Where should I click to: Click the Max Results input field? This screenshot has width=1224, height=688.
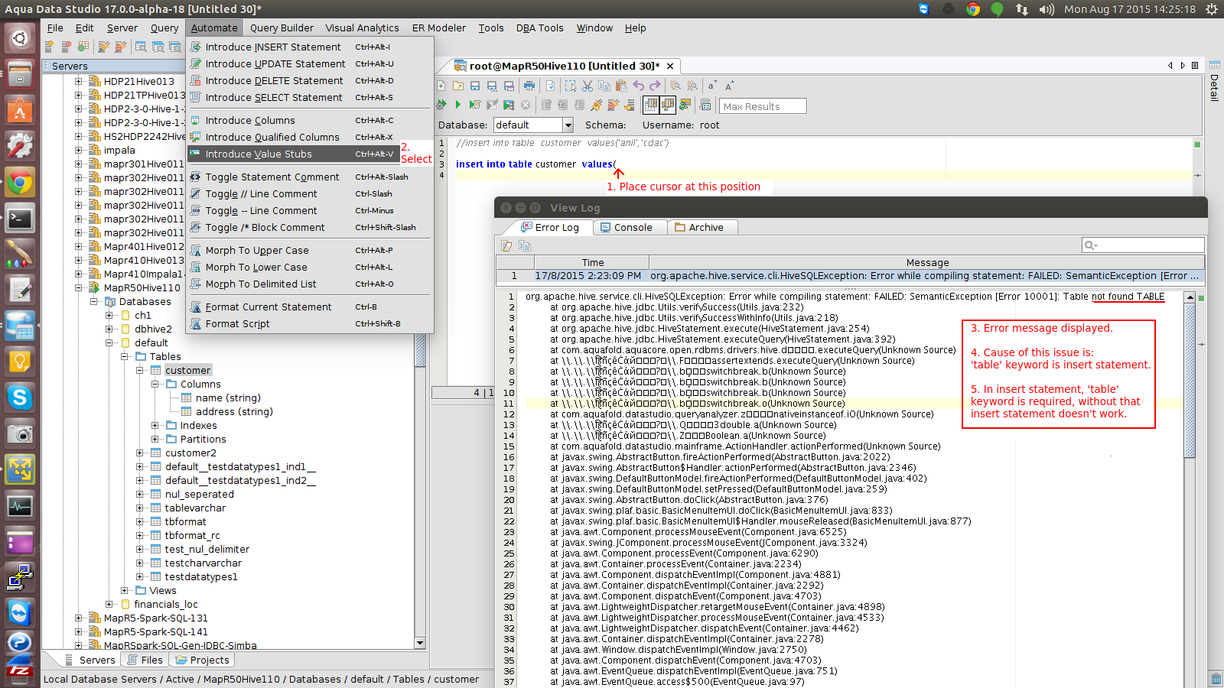pyautogui.click(x=763, y=106)
